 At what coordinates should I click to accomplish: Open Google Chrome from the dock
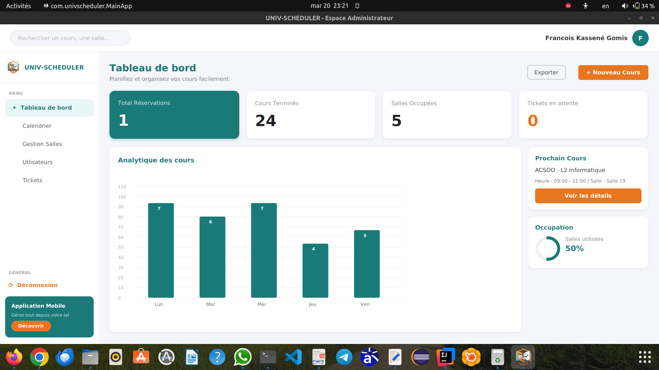[39, 357]
